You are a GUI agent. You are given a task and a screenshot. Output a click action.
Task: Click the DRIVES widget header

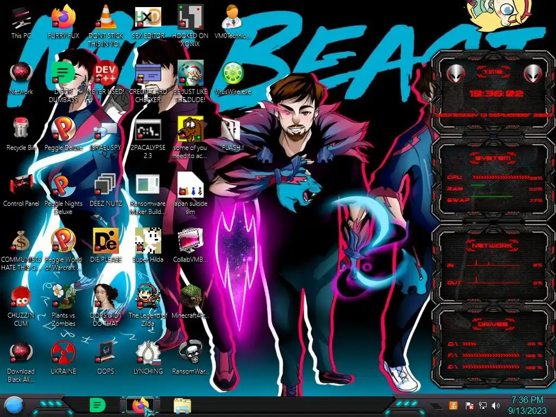coord(492,324)
